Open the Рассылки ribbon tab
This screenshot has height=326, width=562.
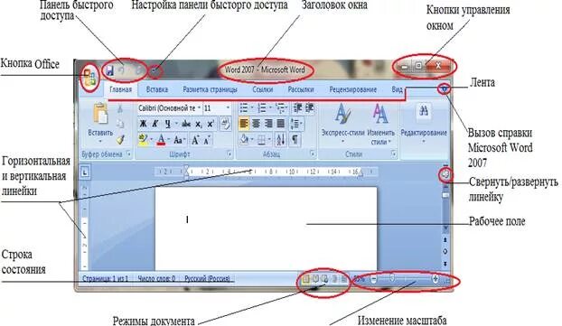pos(301,89)
